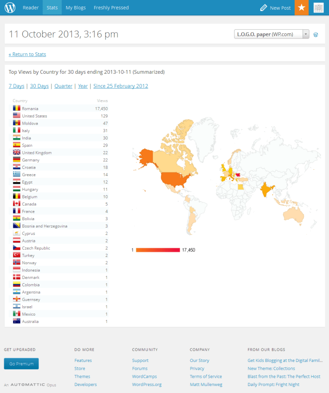
Task: Go to Freshly Pressed
Action: pos(111,7)
